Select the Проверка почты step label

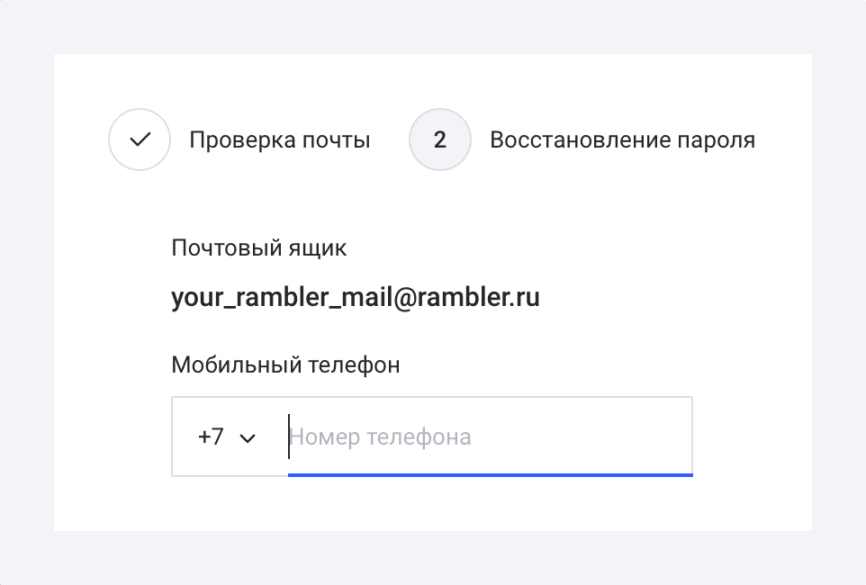click(x=279, y=139)
